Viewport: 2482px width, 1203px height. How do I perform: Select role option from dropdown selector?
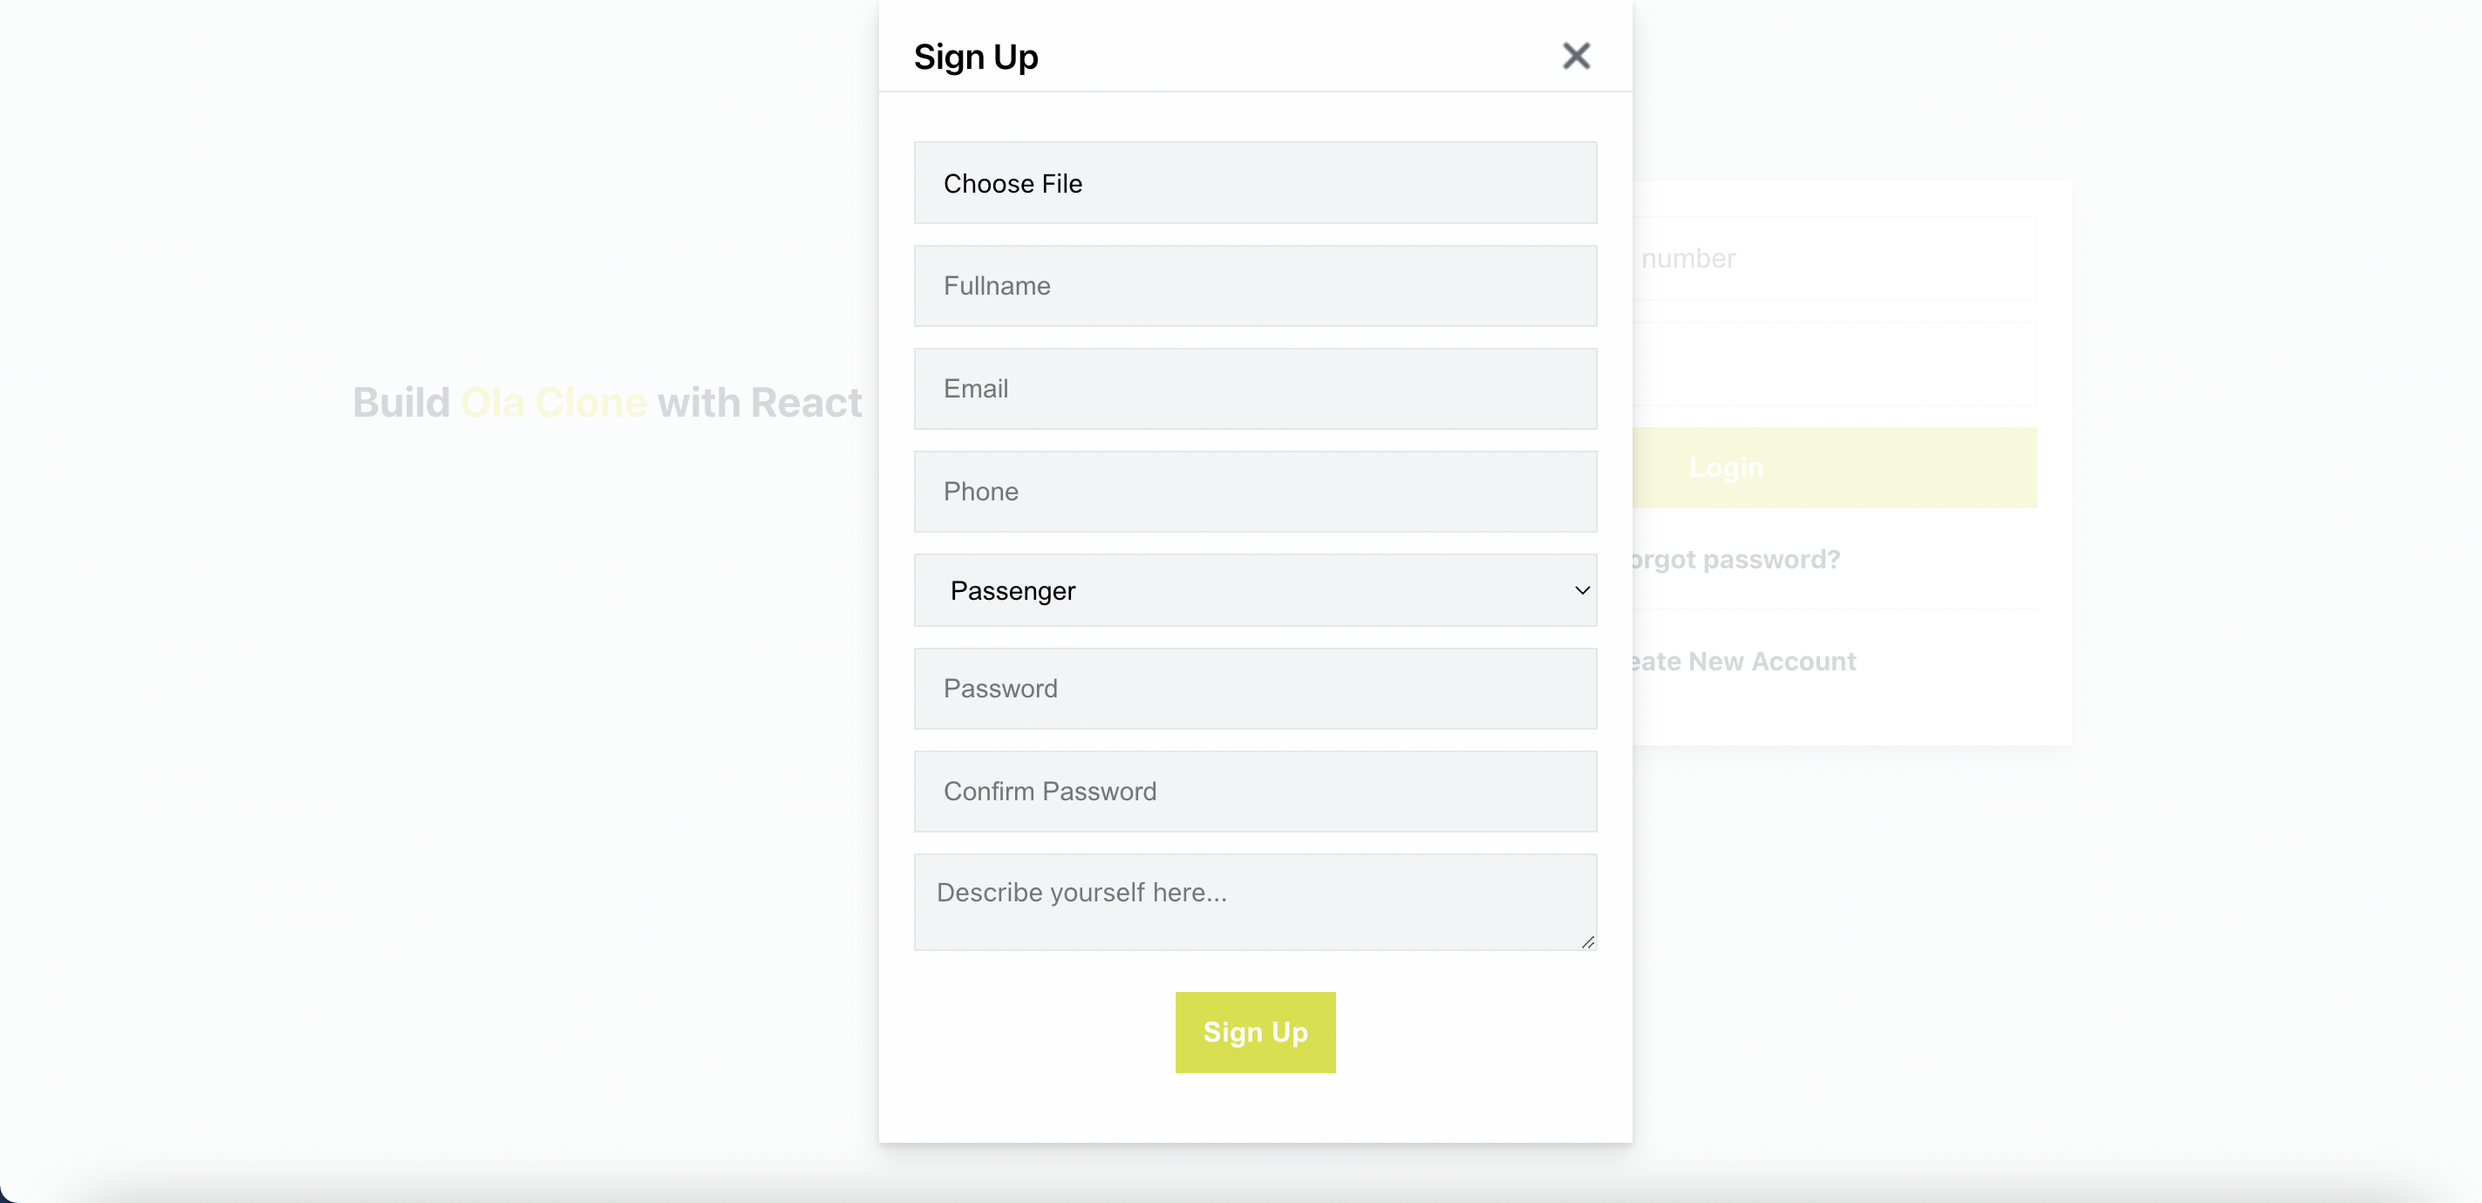pyautogui.click(x=1255, y=588)
